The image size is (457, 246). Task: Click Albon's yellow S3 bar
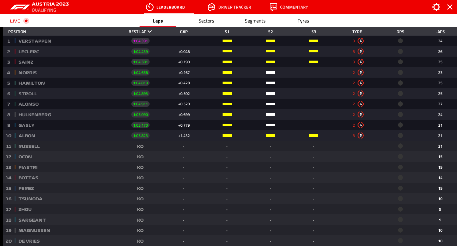point(314,135)
